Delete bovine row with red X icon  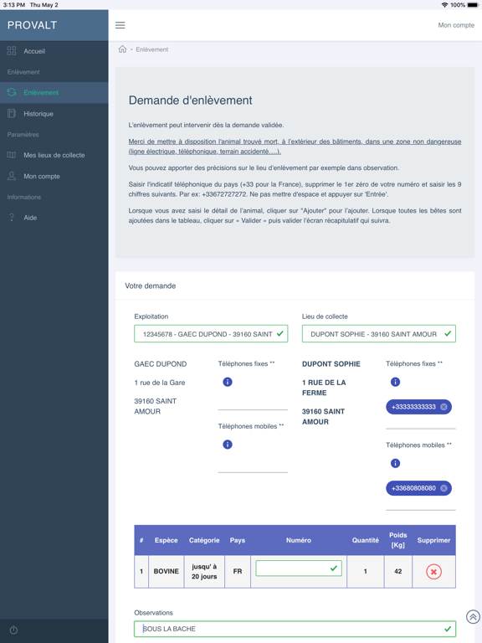coord(433,571)
